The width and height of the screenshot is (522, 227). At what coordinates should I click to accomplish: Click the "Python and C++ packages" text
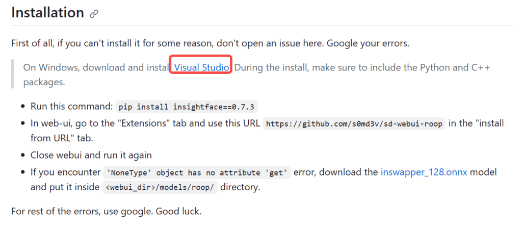pos(438,67)
